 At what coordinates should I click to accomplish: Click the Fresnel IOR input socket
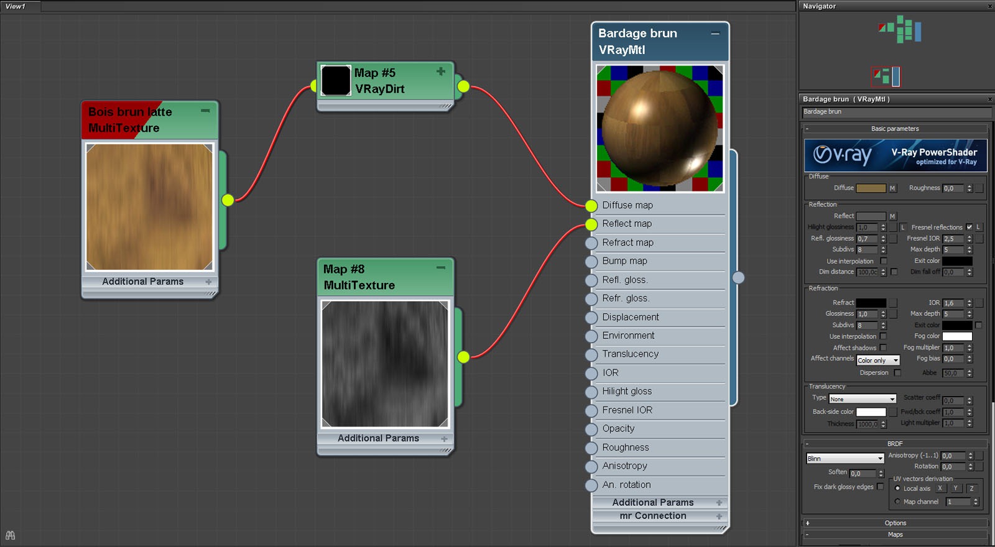(x=591, y=411)
